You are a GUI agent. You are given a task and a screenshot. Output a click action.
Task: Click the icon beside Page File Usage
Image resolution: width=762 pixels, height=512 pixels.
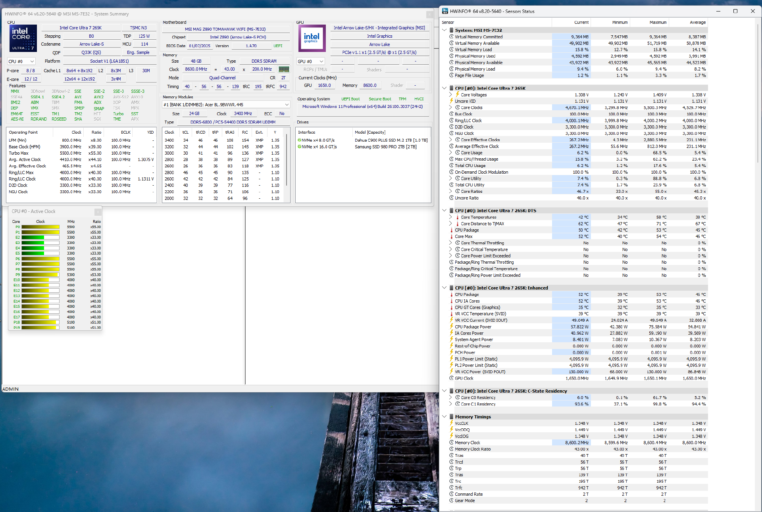(451, 75)
